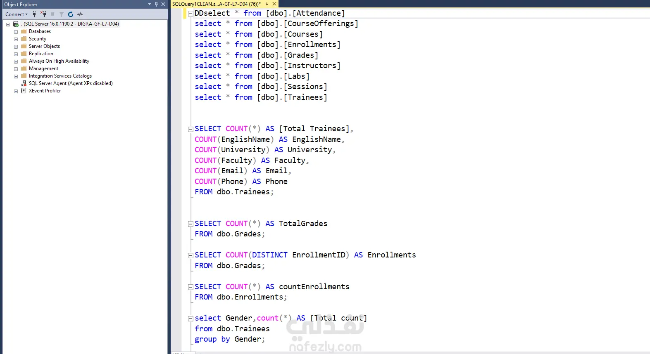Select XEvent Profiler label
The height and width of the screenshot is (354, 650).
click(45, 91)
